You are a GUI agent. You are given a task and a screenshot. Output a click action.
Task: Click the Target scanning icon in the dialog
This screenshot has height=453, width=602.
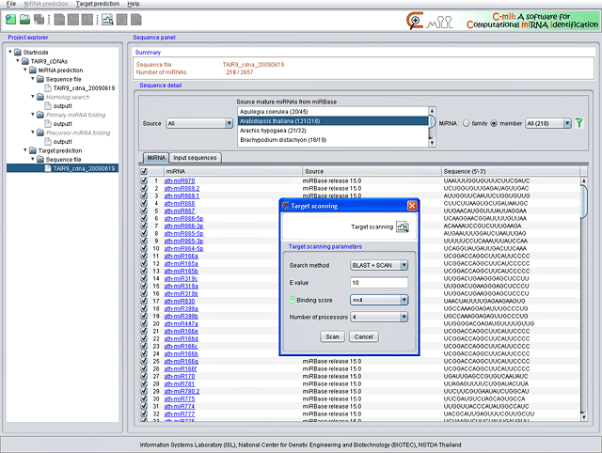pos(403,226)
